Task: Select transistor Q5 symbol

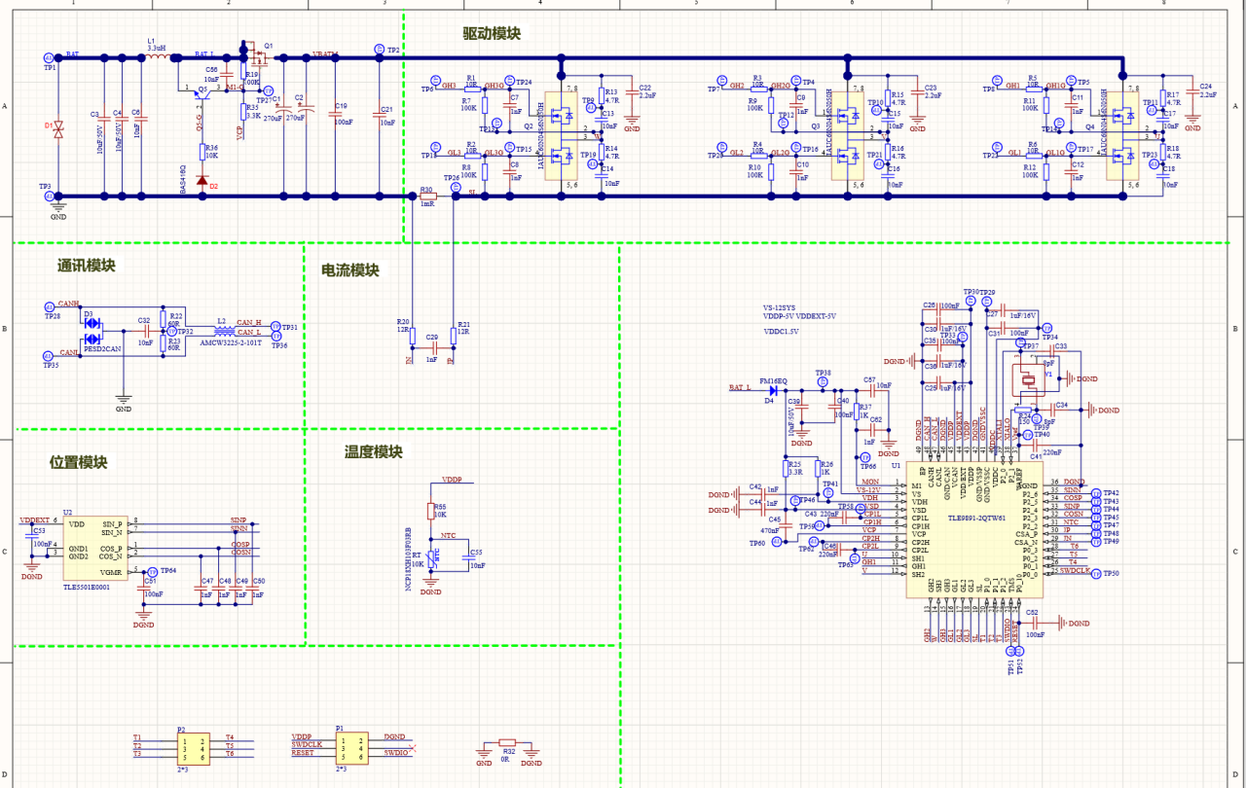Action: click(199, 94)
